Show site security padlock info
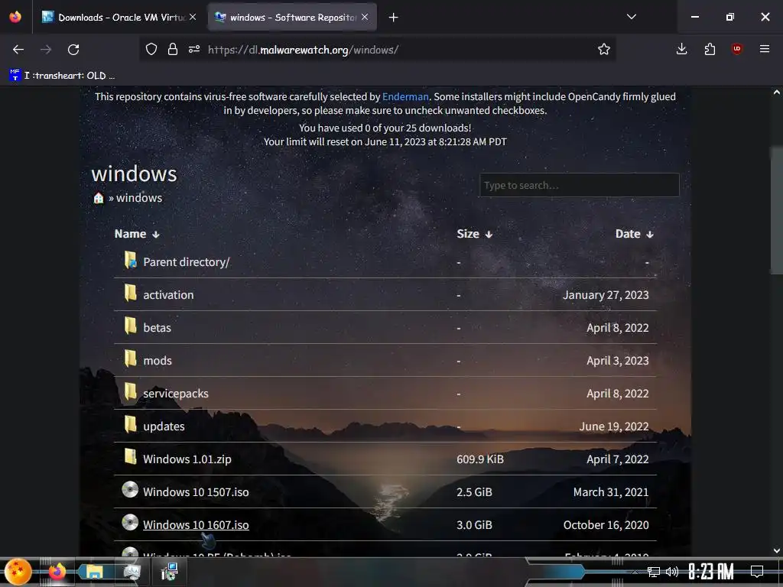This screenshot has width=783, height=587. [173, 49]
